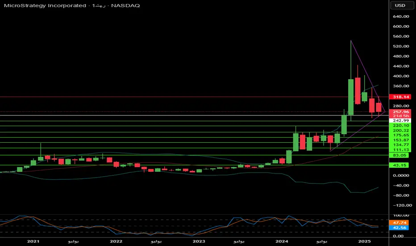
Task: Click the 2025 label on time axis
Action: click(x=365, y=241)
